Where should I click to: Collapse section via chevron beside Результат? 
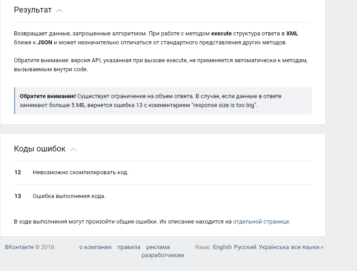[59, 11]
